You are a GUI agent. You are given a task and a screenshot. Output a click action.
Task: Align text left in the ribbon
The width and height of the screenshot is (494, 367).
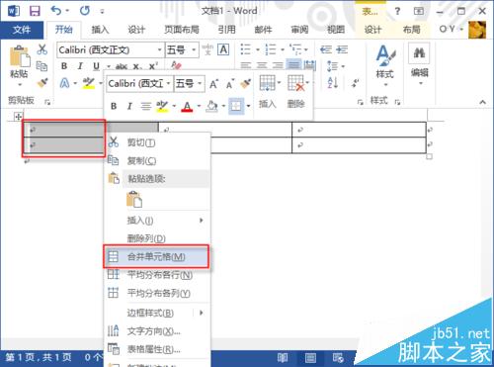click(x=246, y=65)
